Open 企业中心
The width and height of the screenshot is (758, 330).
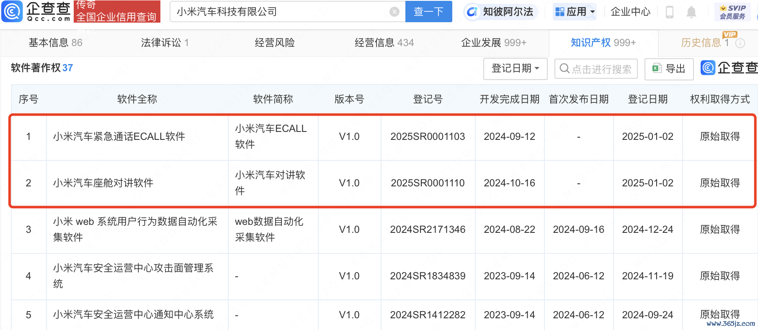[630, 12]
